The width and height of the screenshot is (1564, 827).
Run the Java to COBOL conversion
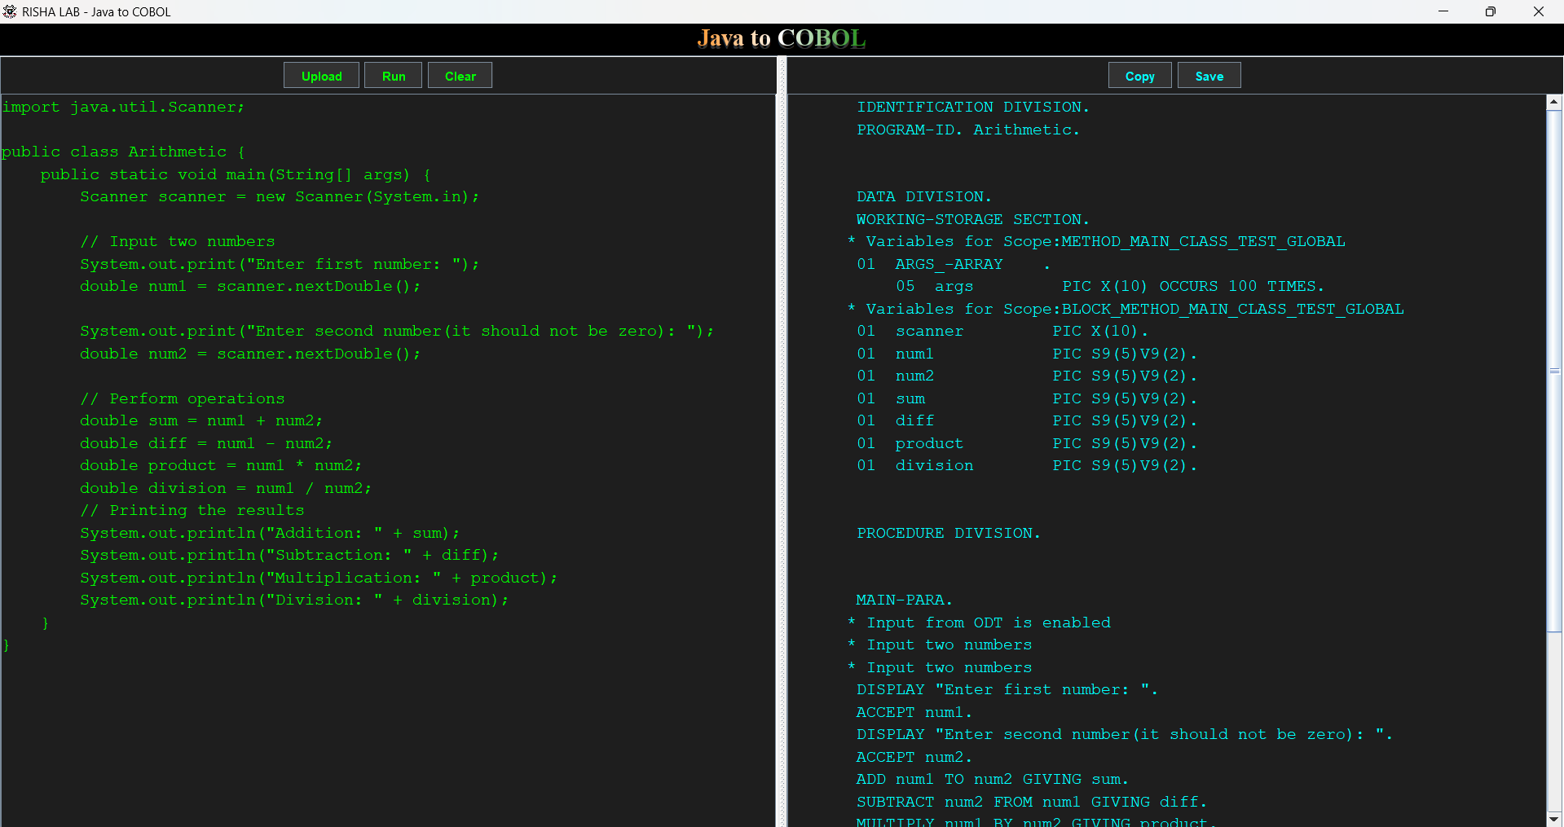394,76
